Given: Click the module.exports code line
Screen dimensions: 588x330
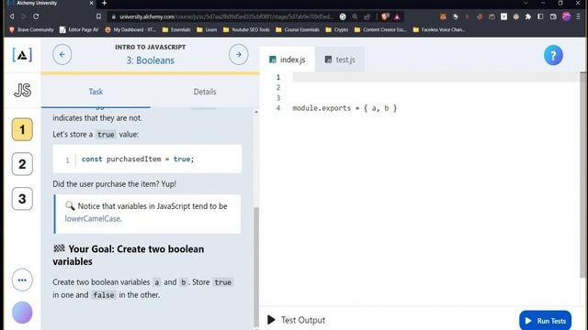Looking at the screenshot, I should 345,108.
